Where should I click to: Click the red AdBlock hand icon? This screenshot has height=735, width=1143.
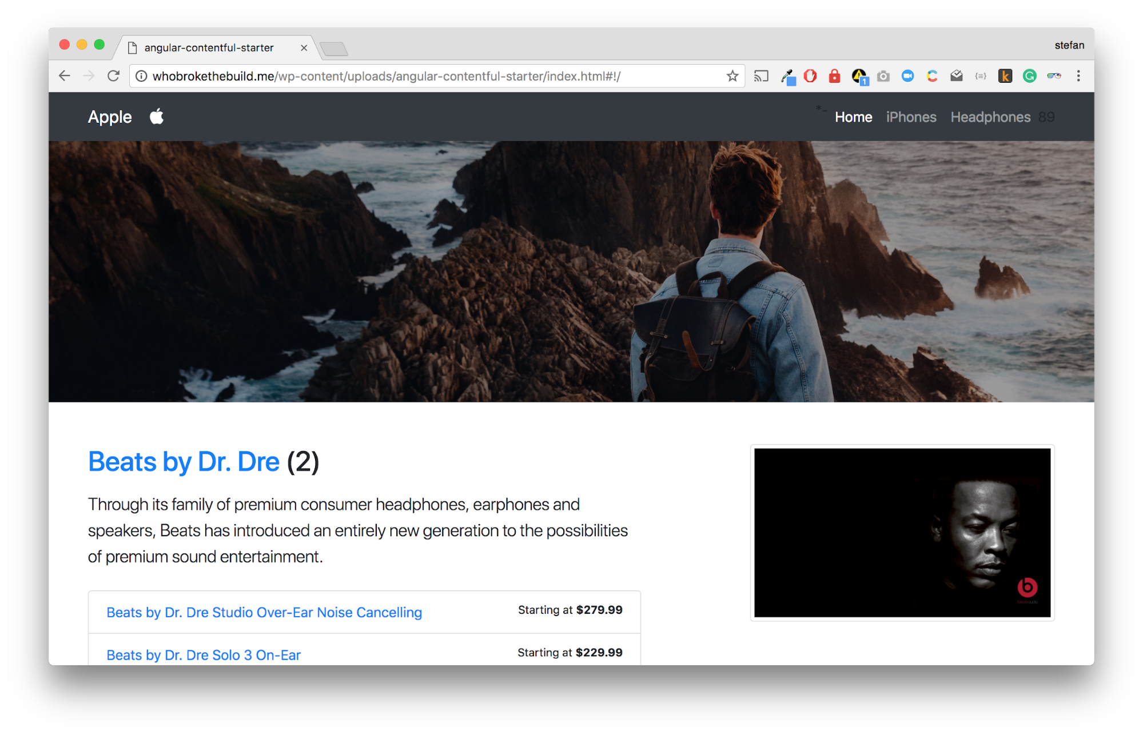(810, 76)
